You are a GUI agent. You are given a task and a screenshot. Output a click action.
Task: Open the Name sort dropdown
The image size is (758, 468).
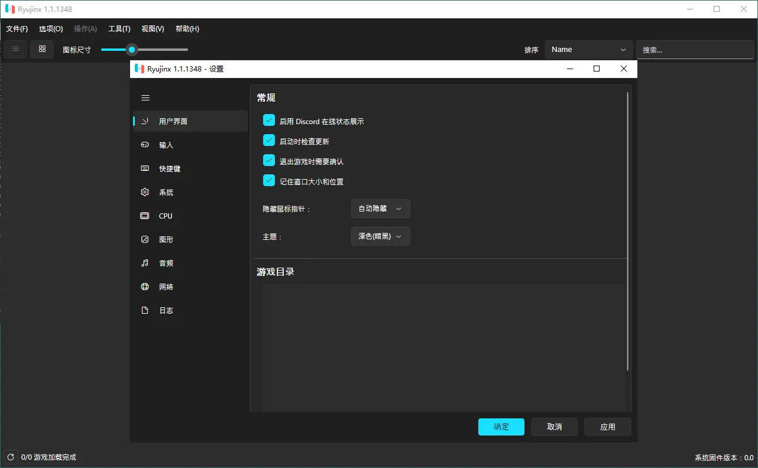588,49
